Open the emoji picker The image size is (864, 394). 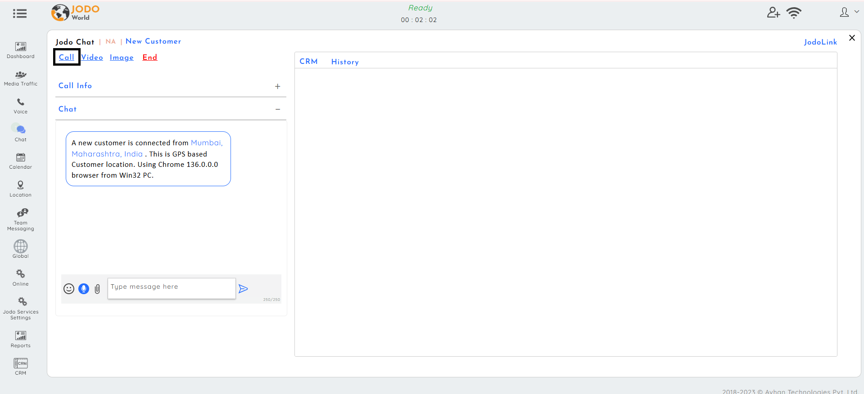coord(69,289)
